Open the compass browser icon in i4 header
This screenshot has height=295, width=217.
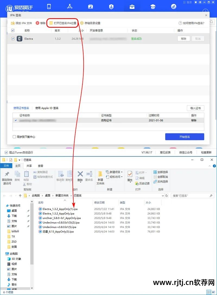tap(174, 7)
